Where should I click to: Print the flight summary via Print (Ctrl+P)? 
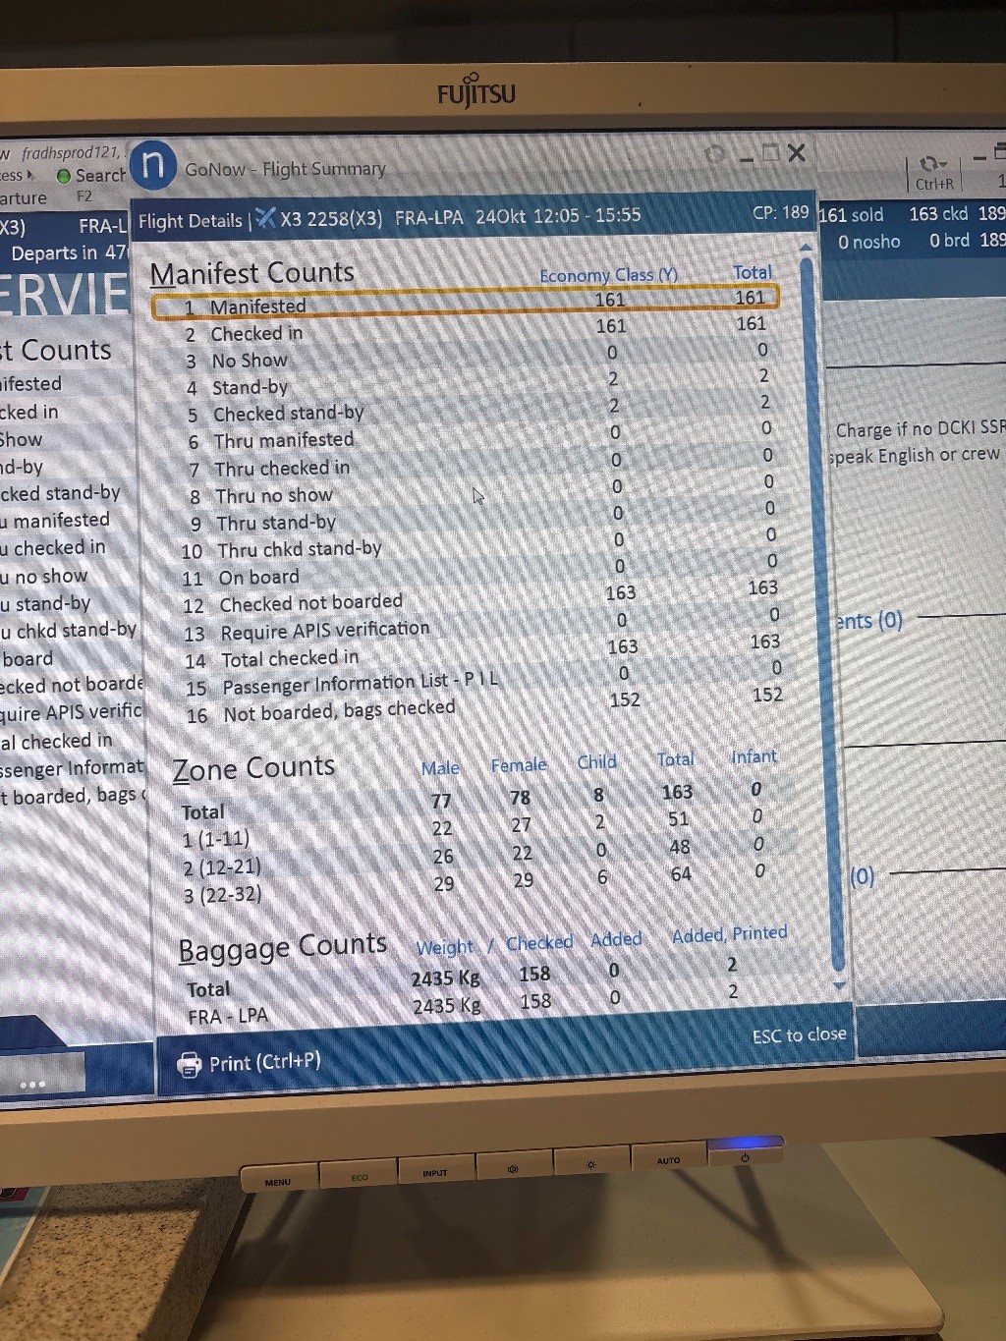[x=250, y=1063]
